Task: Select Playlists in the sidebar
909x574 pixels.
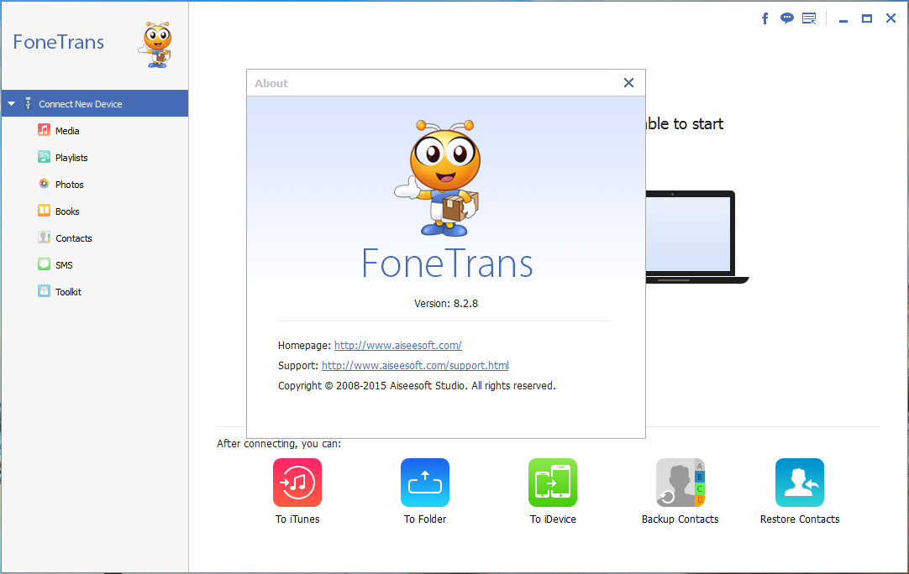Action: [71, 158]
